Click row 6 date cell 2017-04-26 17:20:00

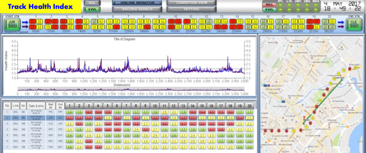36,141
